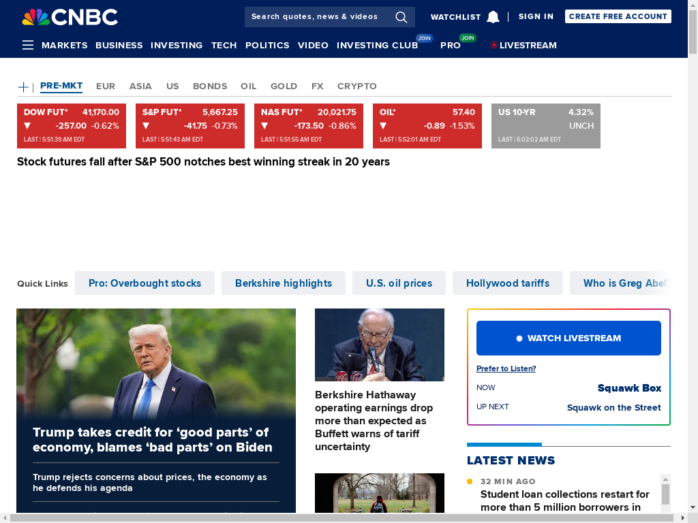Click Create Free Account button
The image size is (698, 523).
[618, 16]
